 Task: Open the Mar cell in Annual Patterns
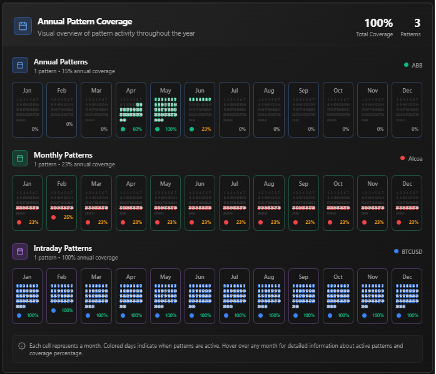96,109
